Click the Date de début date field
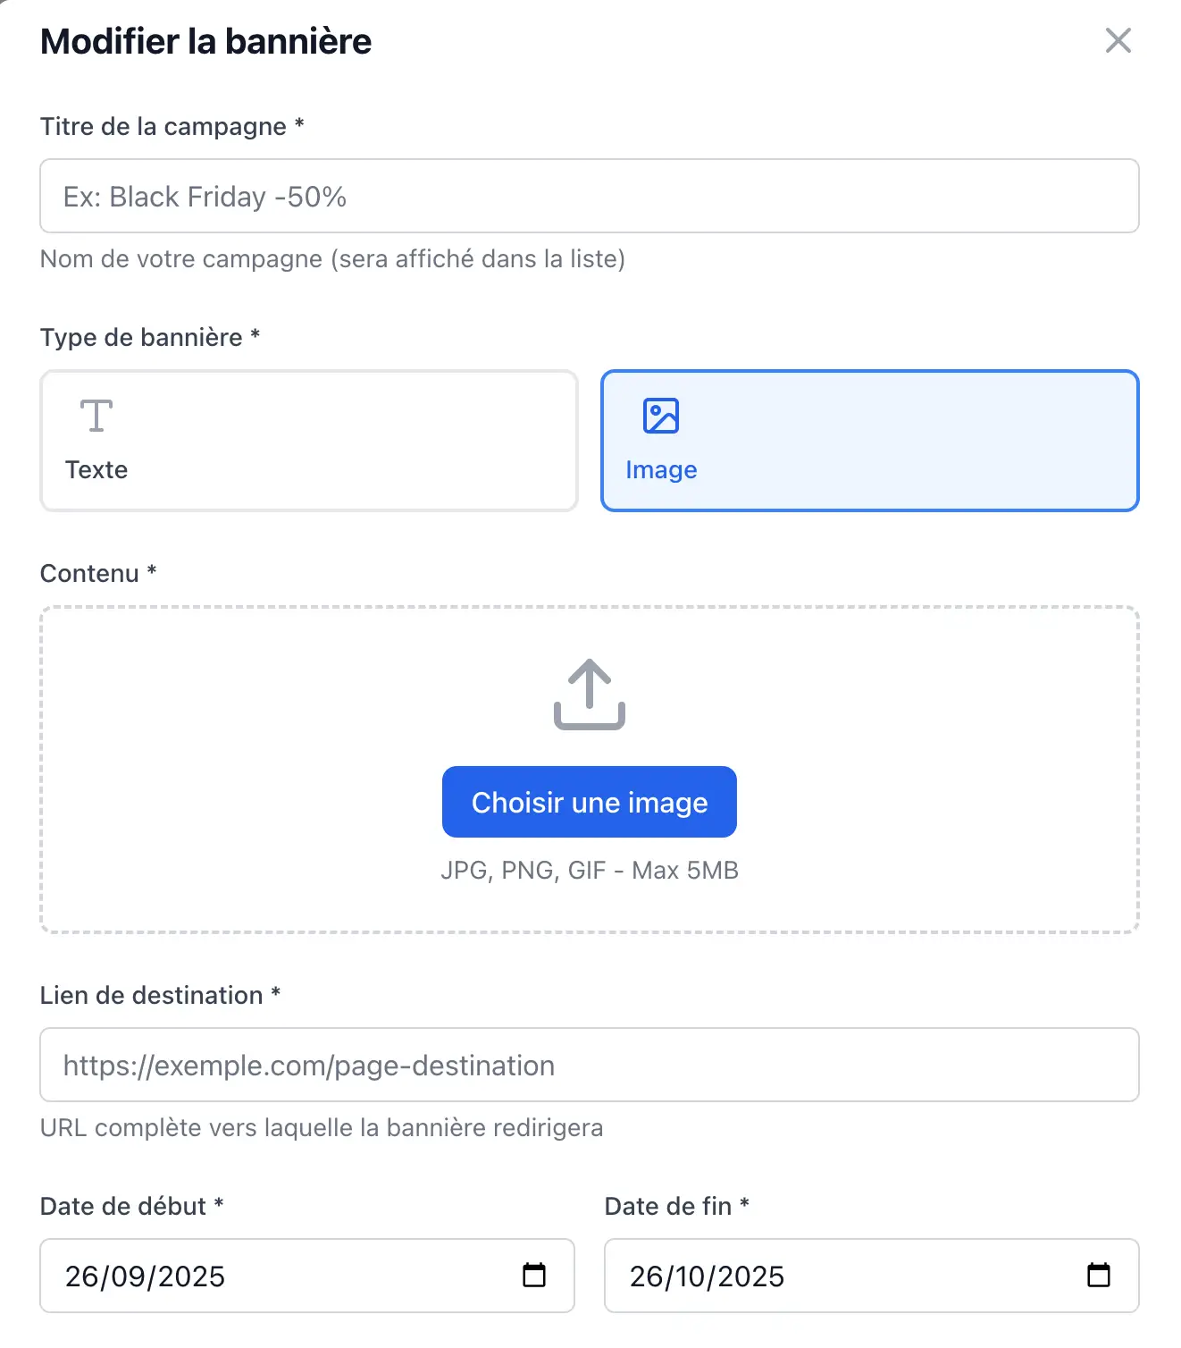 coord(268,1276)
